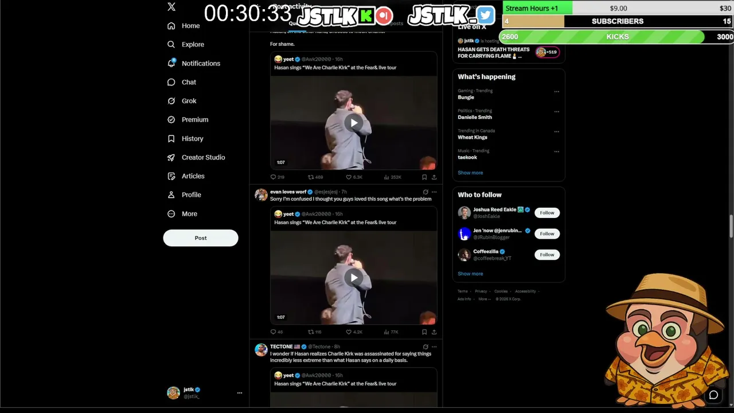Click TECTONE's avatar
This screenshot has width=734, height=413.
click(x=261, y=349)
